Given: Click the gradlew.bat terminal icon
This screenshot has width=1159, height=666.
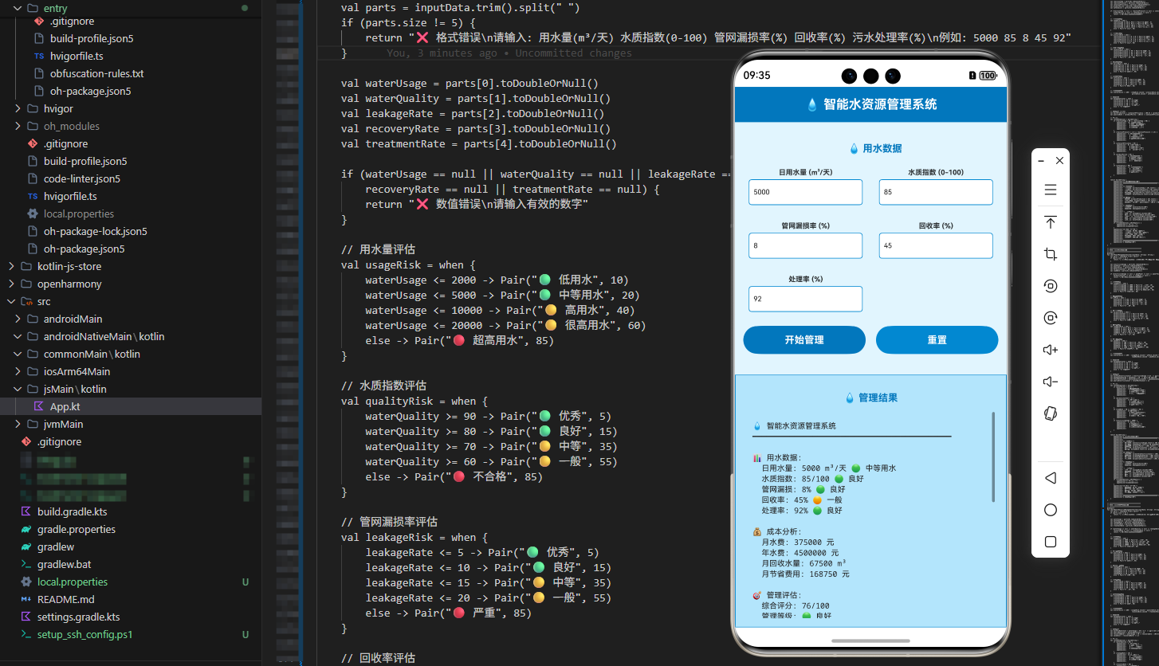Looking at the screenshot, I should tap(26, 564).
